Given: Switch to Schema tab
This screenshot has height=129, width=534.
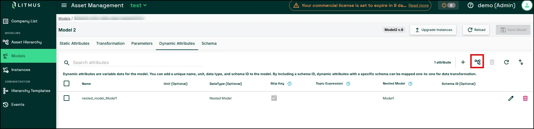Looking at the screenshot, I should (209, 43).
